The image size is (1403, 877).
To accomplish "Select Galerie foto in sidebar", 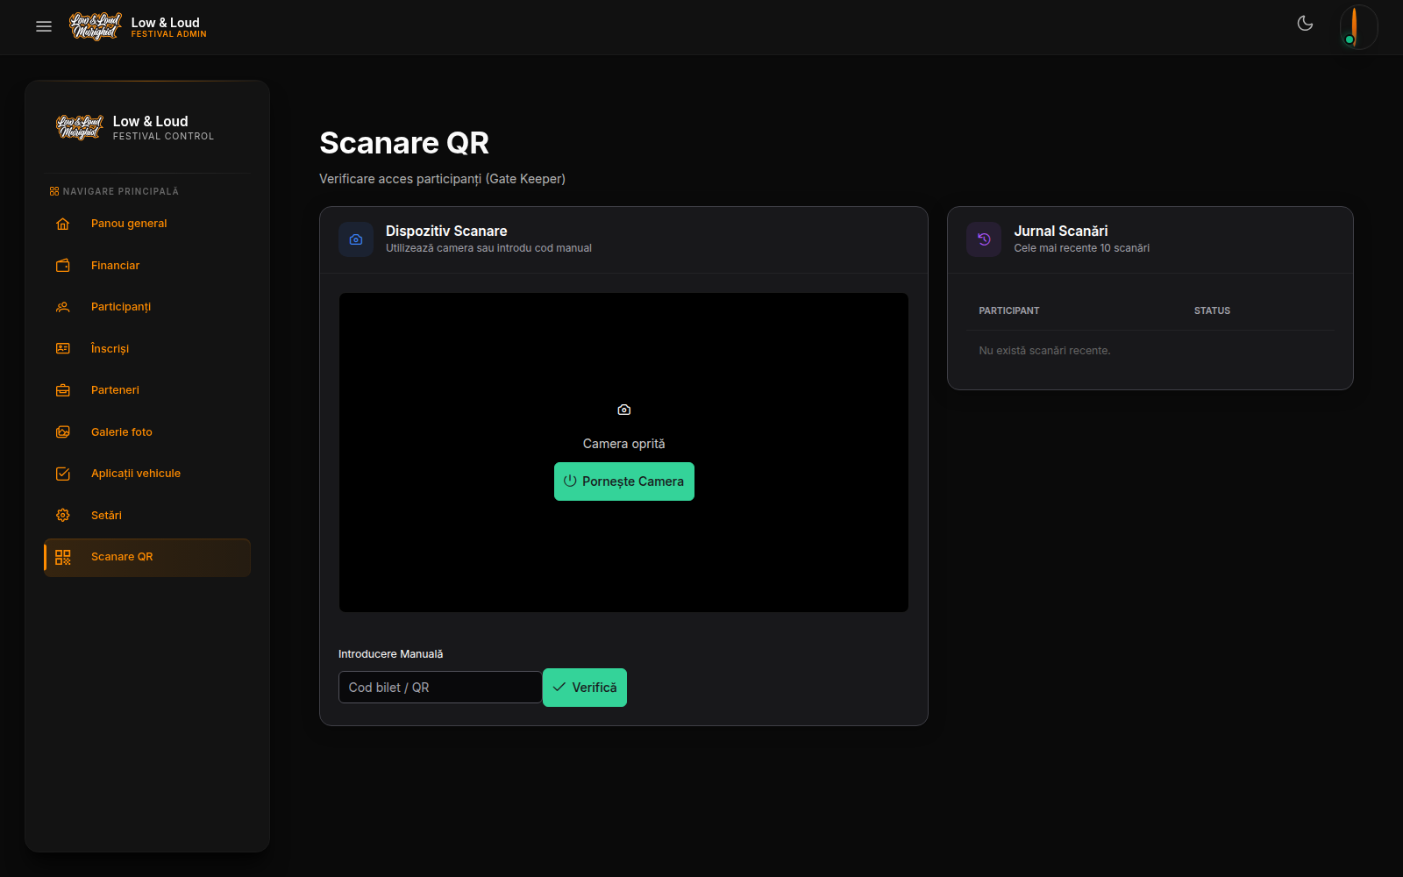I will (x=147, y=432).
